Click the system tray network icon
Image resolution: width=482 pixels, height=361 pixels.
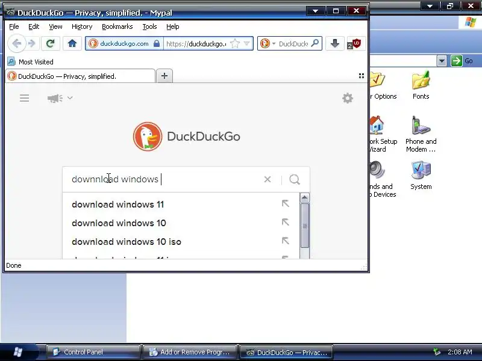click(x=436, y=352)
